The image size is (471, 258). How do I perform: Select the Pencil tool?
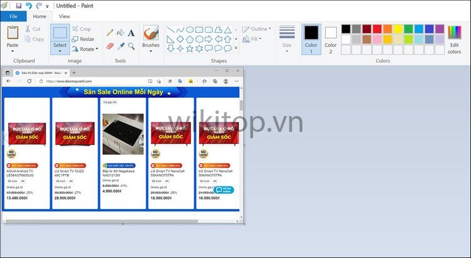click(110, 33)
